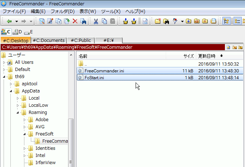This screenshot has height=167, width=245.
Task: Open the ツール(X) menu
Action: click(111, 11)
